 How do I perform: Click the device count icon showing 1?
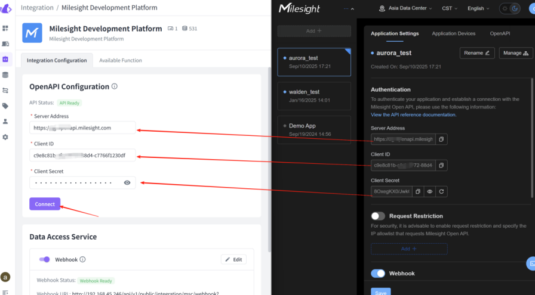click(x=171, y=29)
